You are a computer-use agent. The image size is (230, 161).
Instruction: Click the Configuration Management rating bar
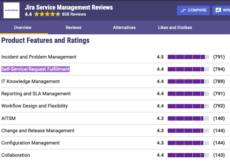coord(188,143)
